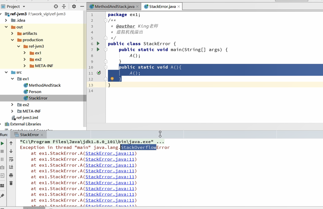Collapse method A fold marker
Viewport: 323px width, 209px height.
(x=106, y=67)
